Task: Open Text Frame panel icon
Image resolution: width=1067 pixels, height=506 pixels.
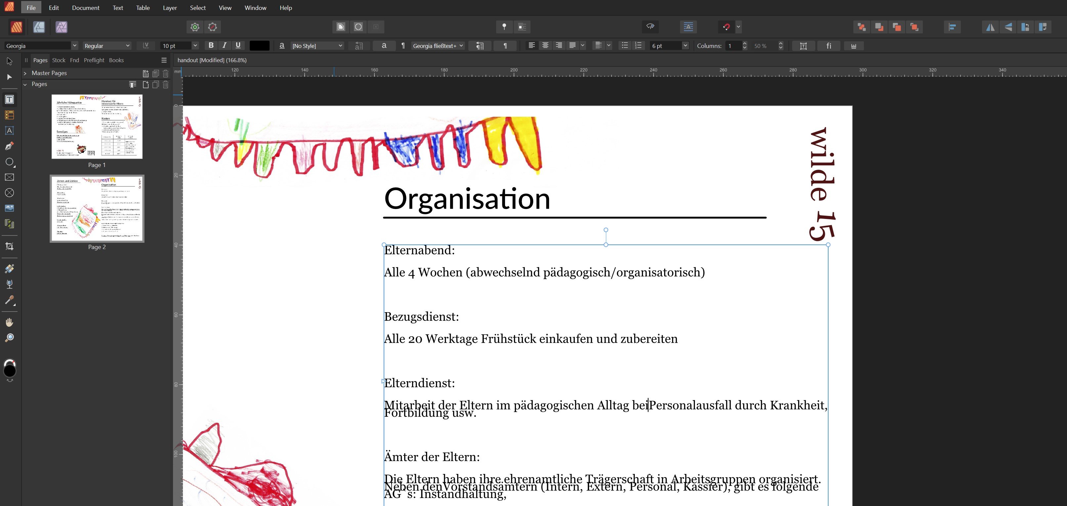Action: [x=803, y=46]
